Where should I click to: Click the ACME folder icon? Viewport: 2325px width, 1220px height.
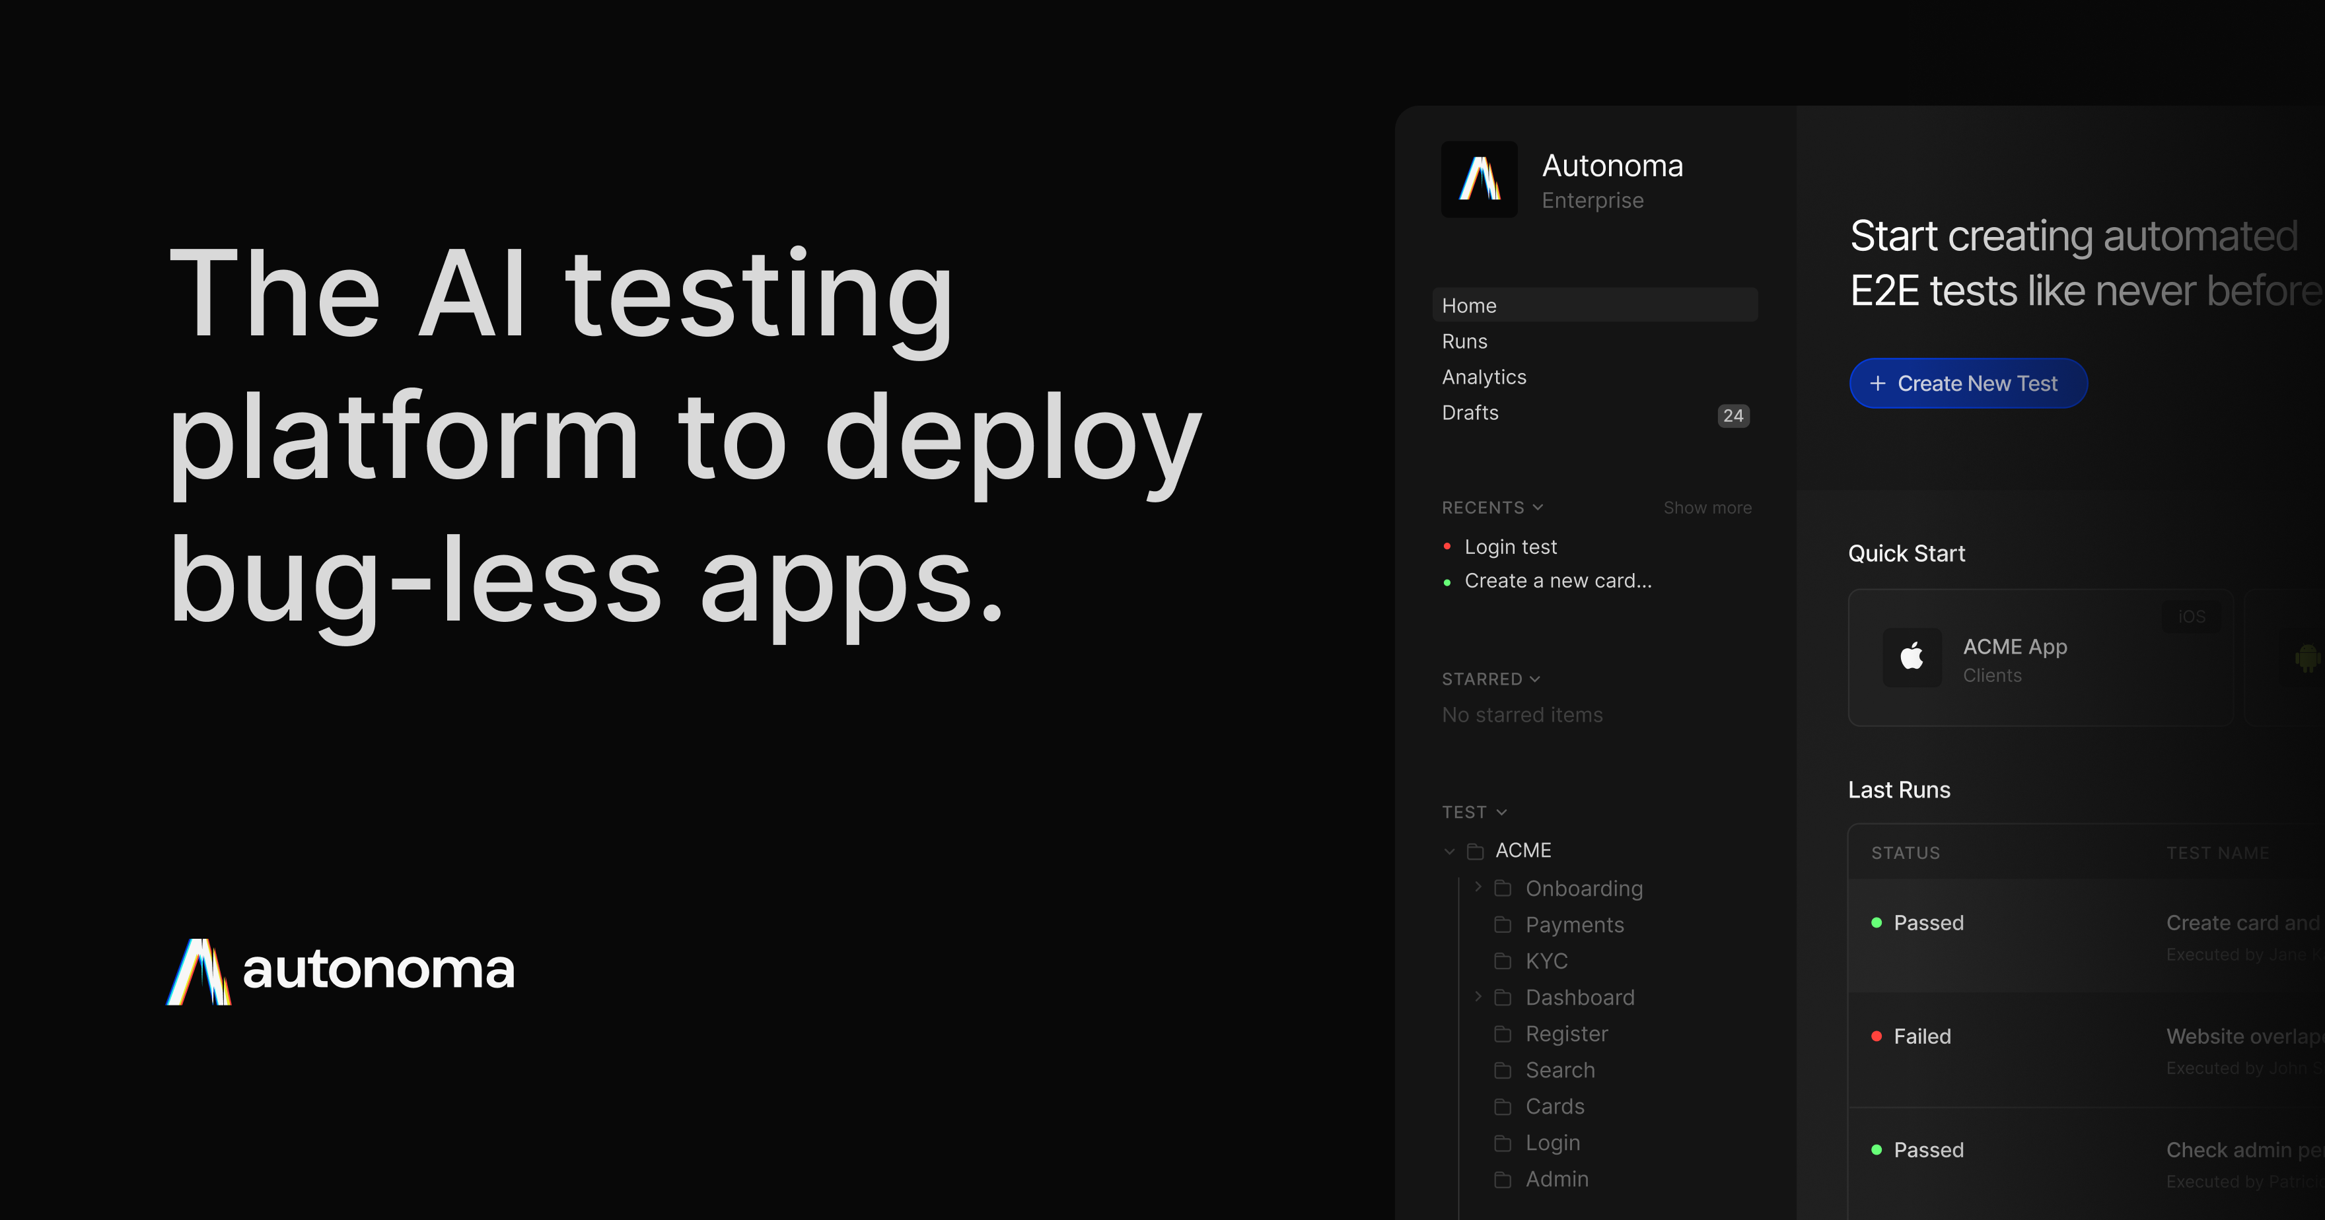(x=1476, y=851)
